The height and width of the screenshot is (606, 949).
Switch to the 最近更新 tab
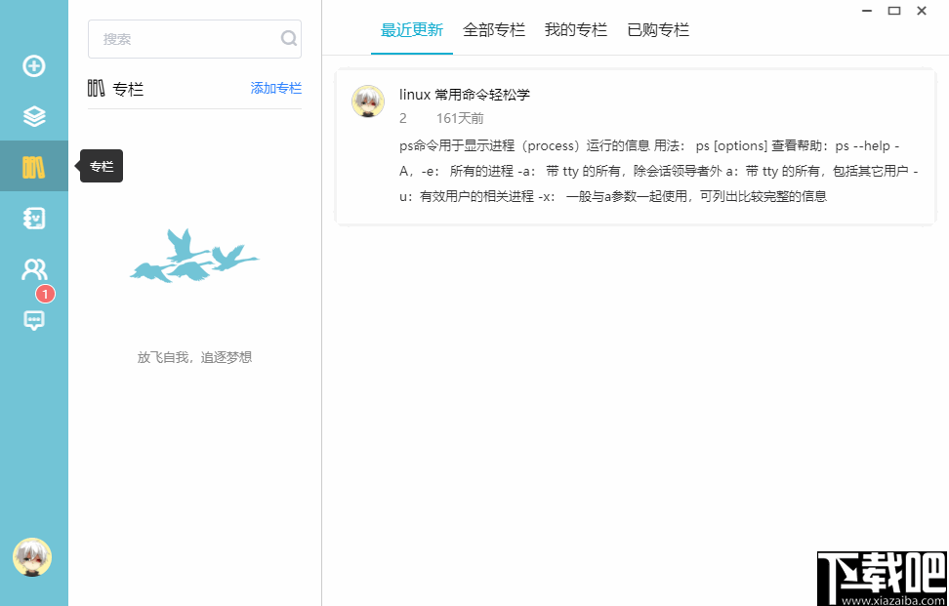(x=411, y=30)
